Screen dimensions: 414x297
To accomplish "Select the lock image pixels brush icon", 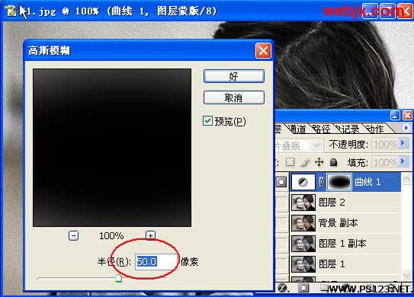I will (x=305, y=162).
